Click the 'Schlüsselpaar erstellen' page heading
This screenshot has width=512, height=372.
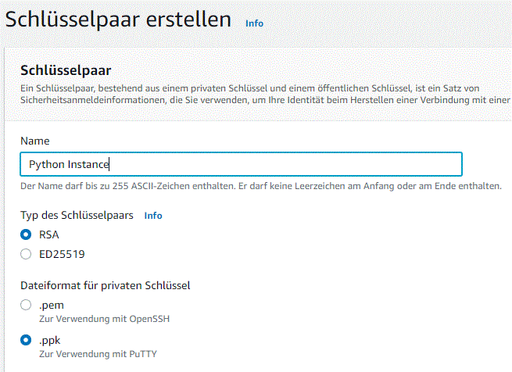[119, 20]
